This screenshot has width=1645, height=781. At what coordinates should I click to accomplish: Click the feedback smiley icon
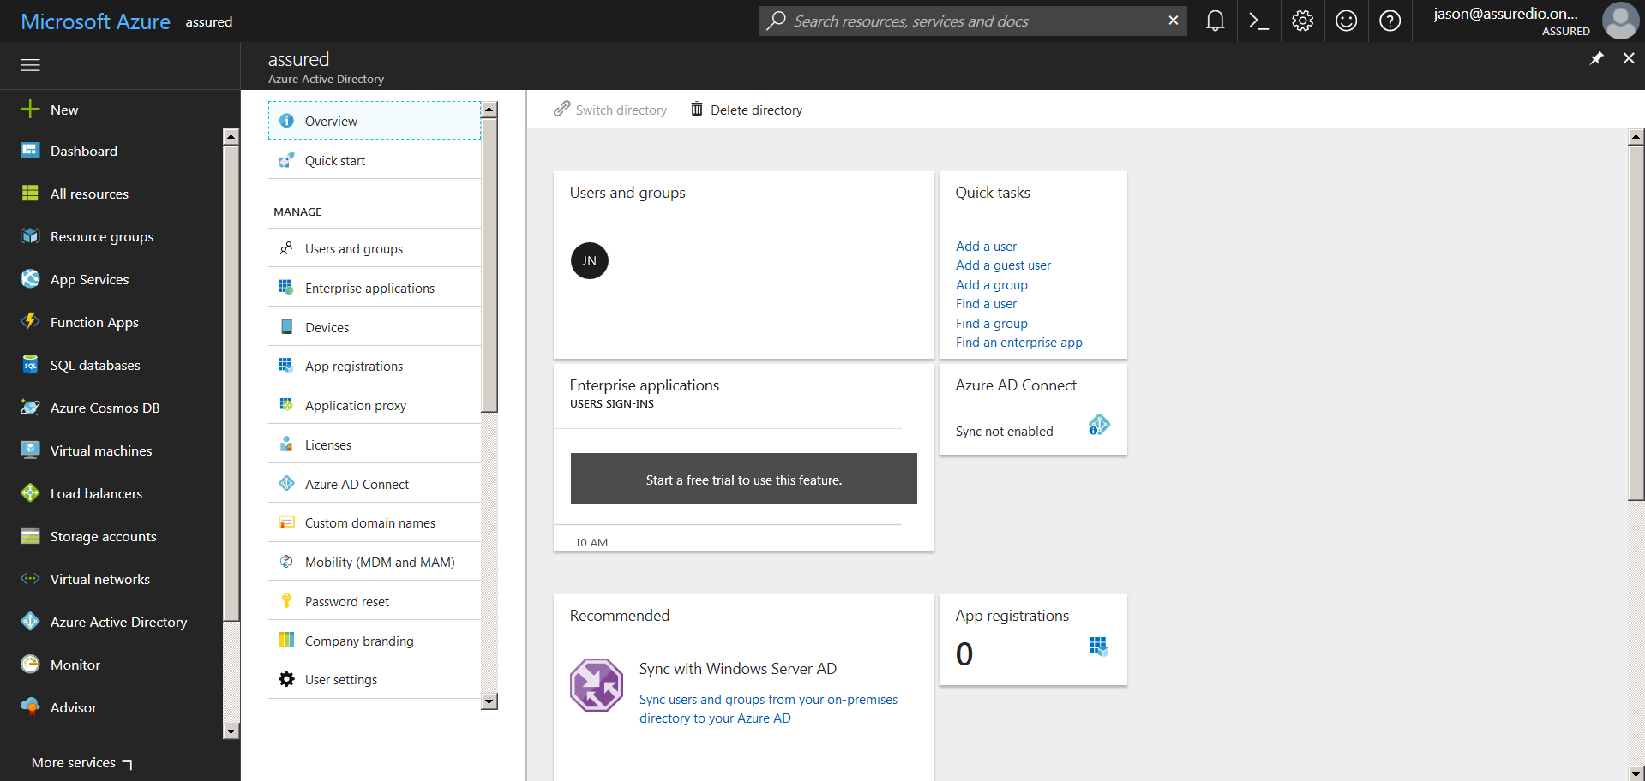tap(1346, 21)
